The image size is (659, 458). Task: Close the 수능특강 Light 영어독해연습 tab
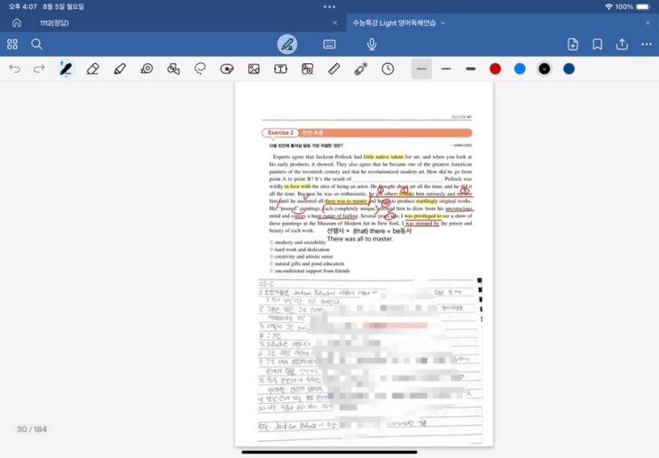[x=647, y=23]
